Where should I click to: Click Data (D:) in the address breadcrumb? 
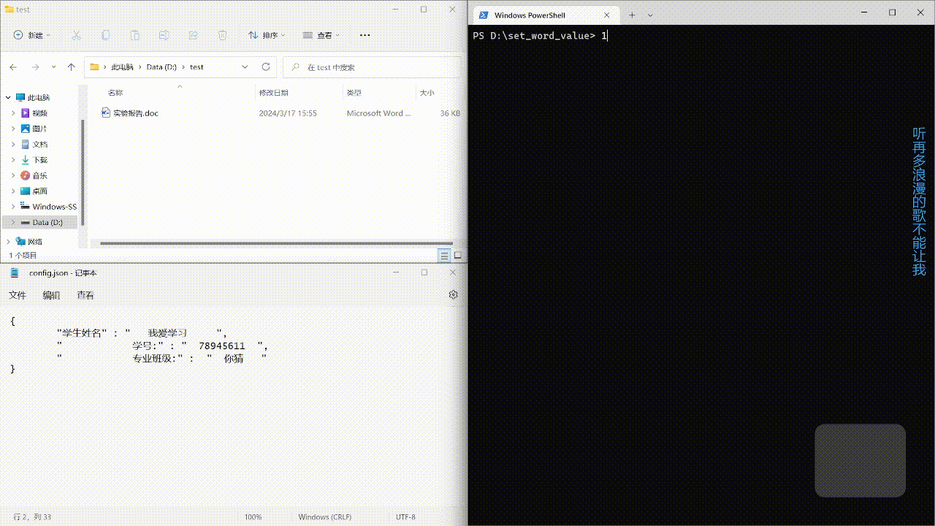pos(161,66)
